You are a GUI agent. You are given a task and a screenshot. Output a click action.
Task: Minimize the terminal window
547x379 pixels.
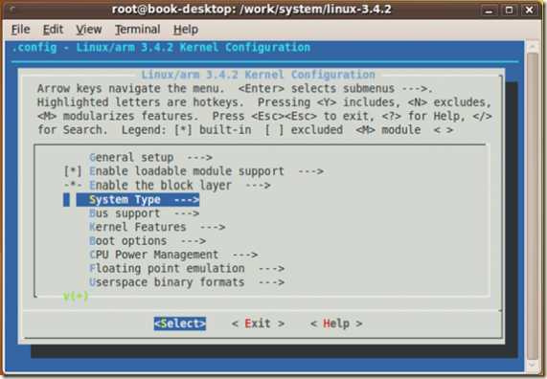(489, 10)
